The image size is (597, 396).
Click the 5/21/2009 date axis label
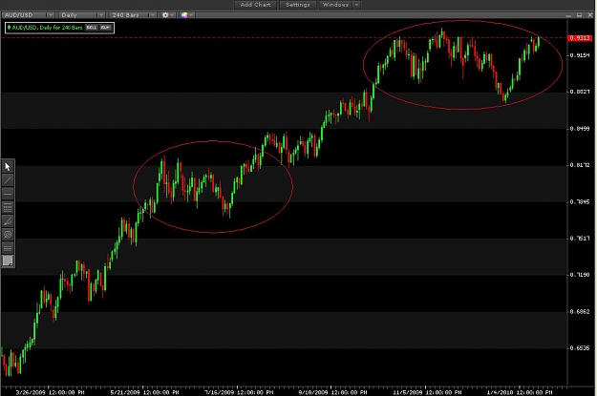[x=144, y=392]
